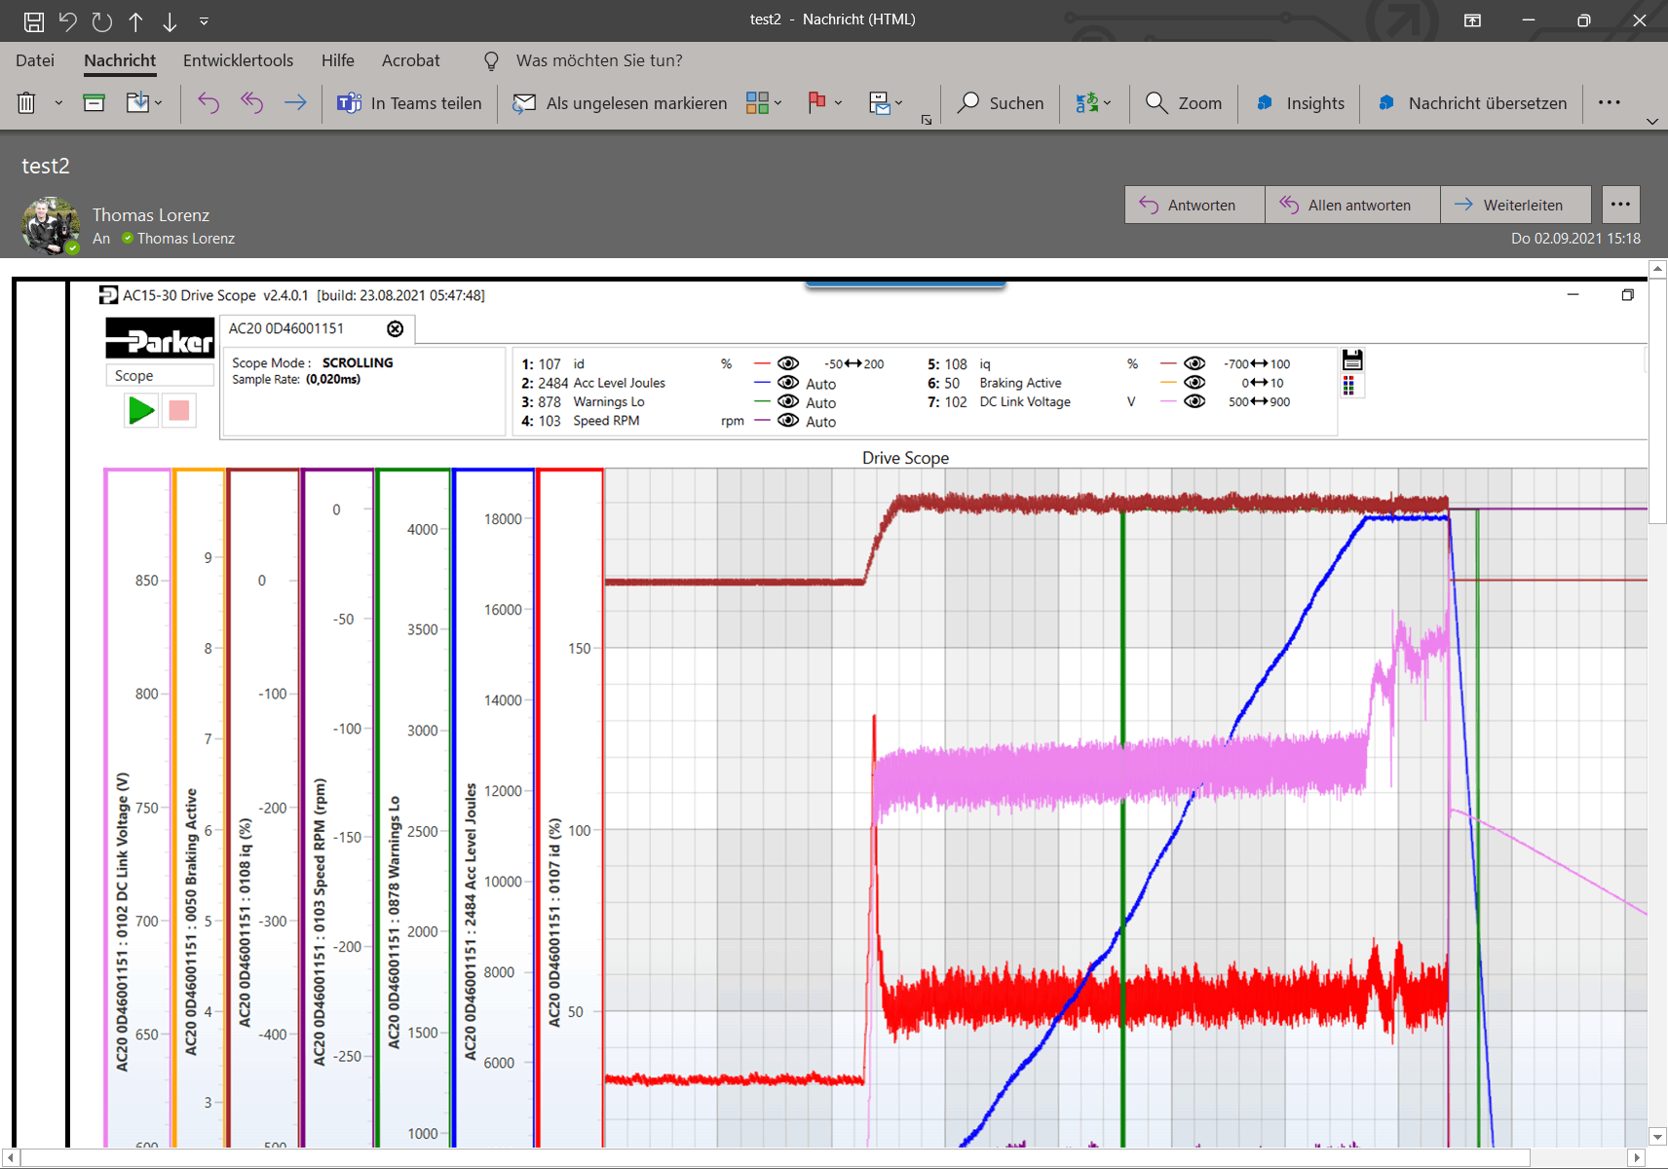This screenshot has width=1668, height=1169.
Task: Switch to the Entwicklertools tab
Action: (x=238, y=60)
